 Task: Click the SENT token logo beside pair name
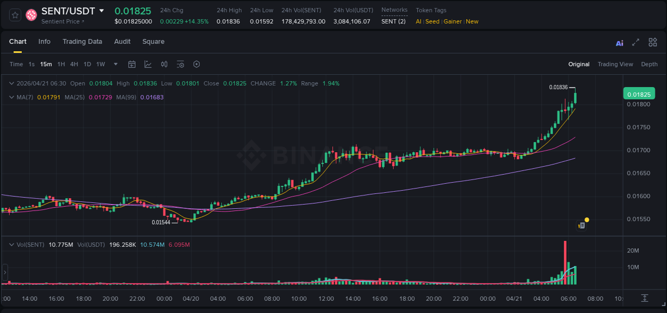click(x=31, y=14)
